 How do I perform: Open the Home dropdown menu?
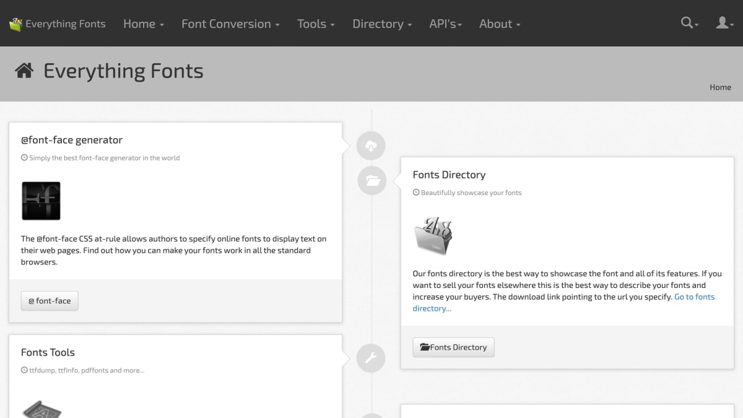click(144, 24)
